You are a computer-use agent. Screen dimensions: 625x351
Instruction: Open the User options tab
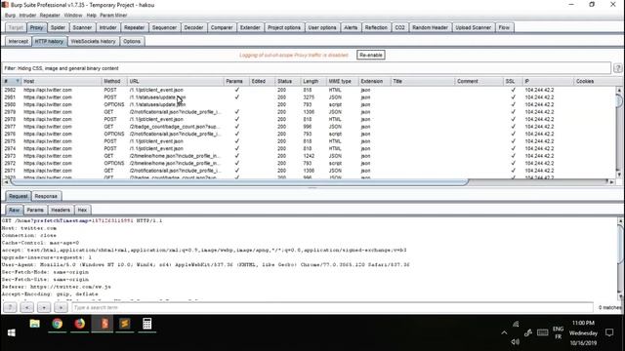pyautogui.click(x=322, y=27)
